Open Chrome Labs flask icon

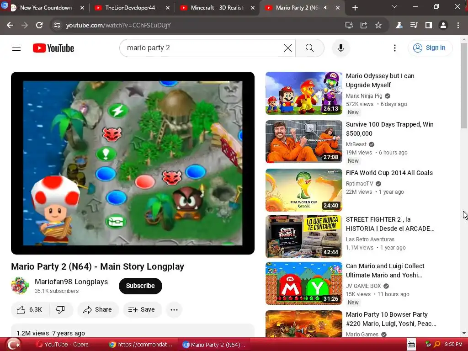[x=399, y=25]
